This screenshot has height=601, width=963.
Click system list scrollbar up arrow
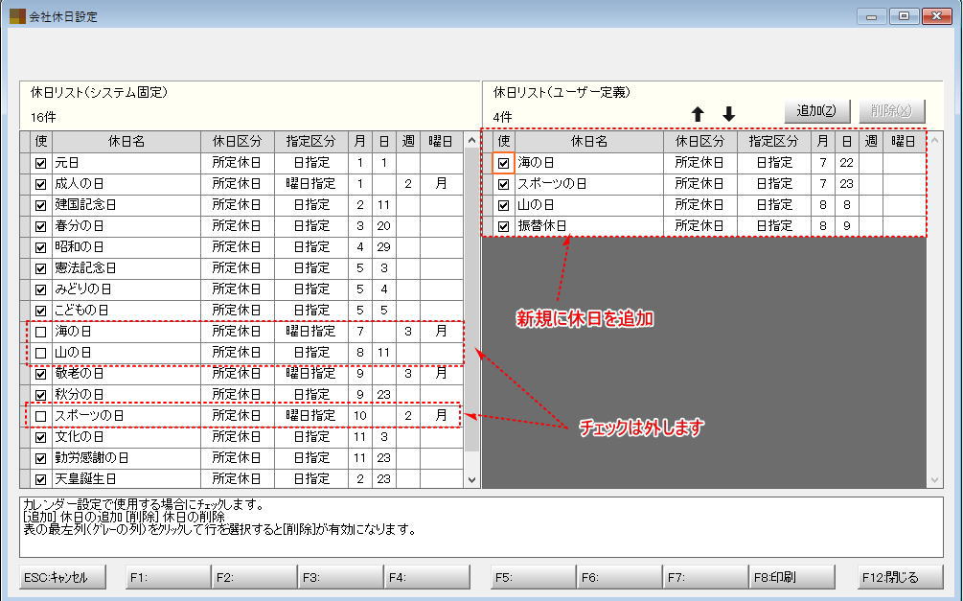coord(471,140)
